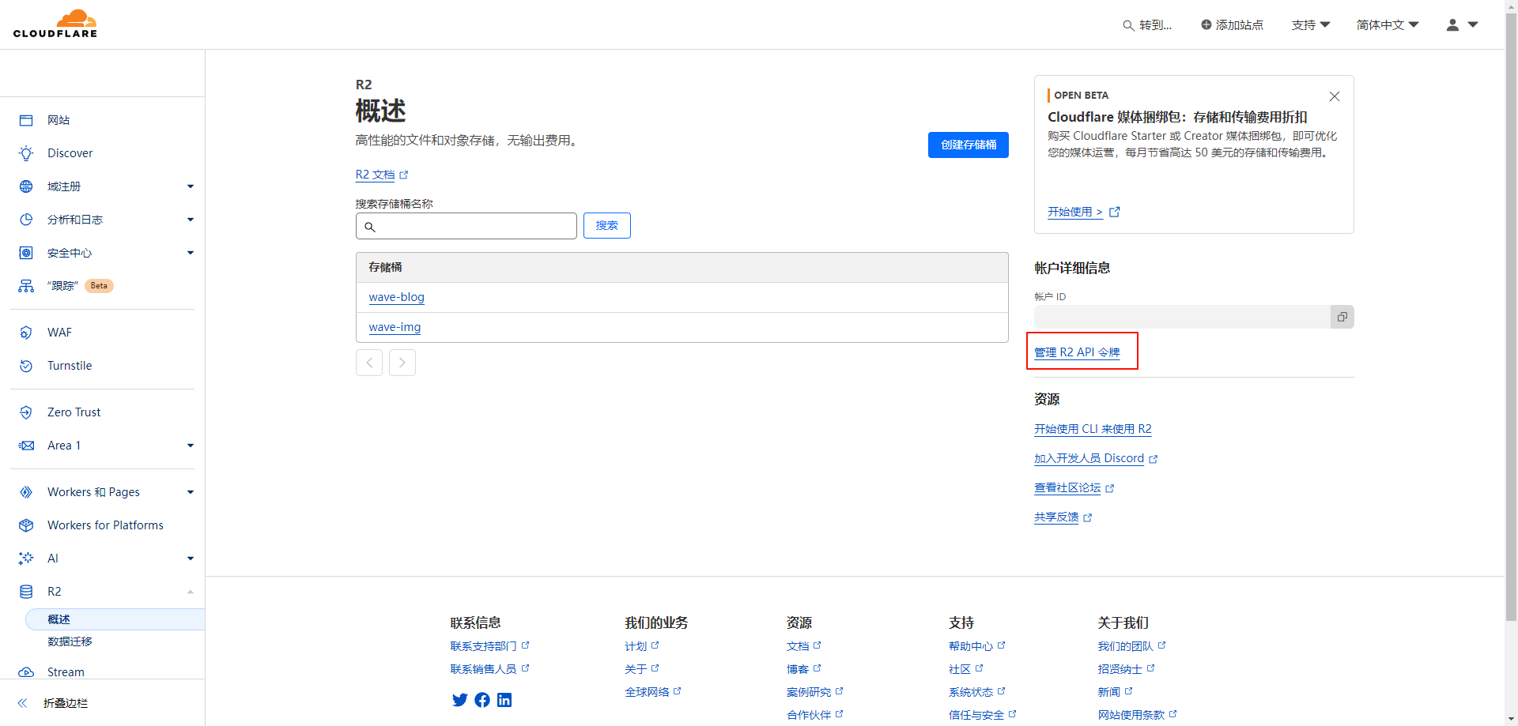Click the R2 database icon
The height and width of the screenshot is (726, 1518).
26,592
